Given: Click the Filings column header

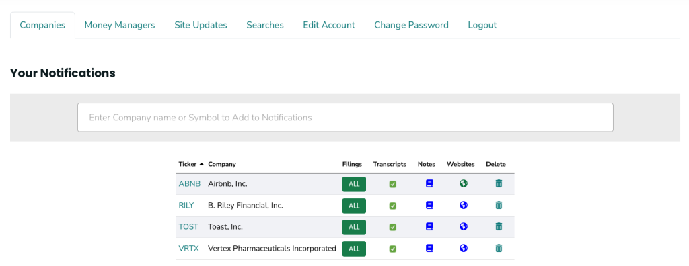Looking at the screenshot, I should click(x=352, y=164).
